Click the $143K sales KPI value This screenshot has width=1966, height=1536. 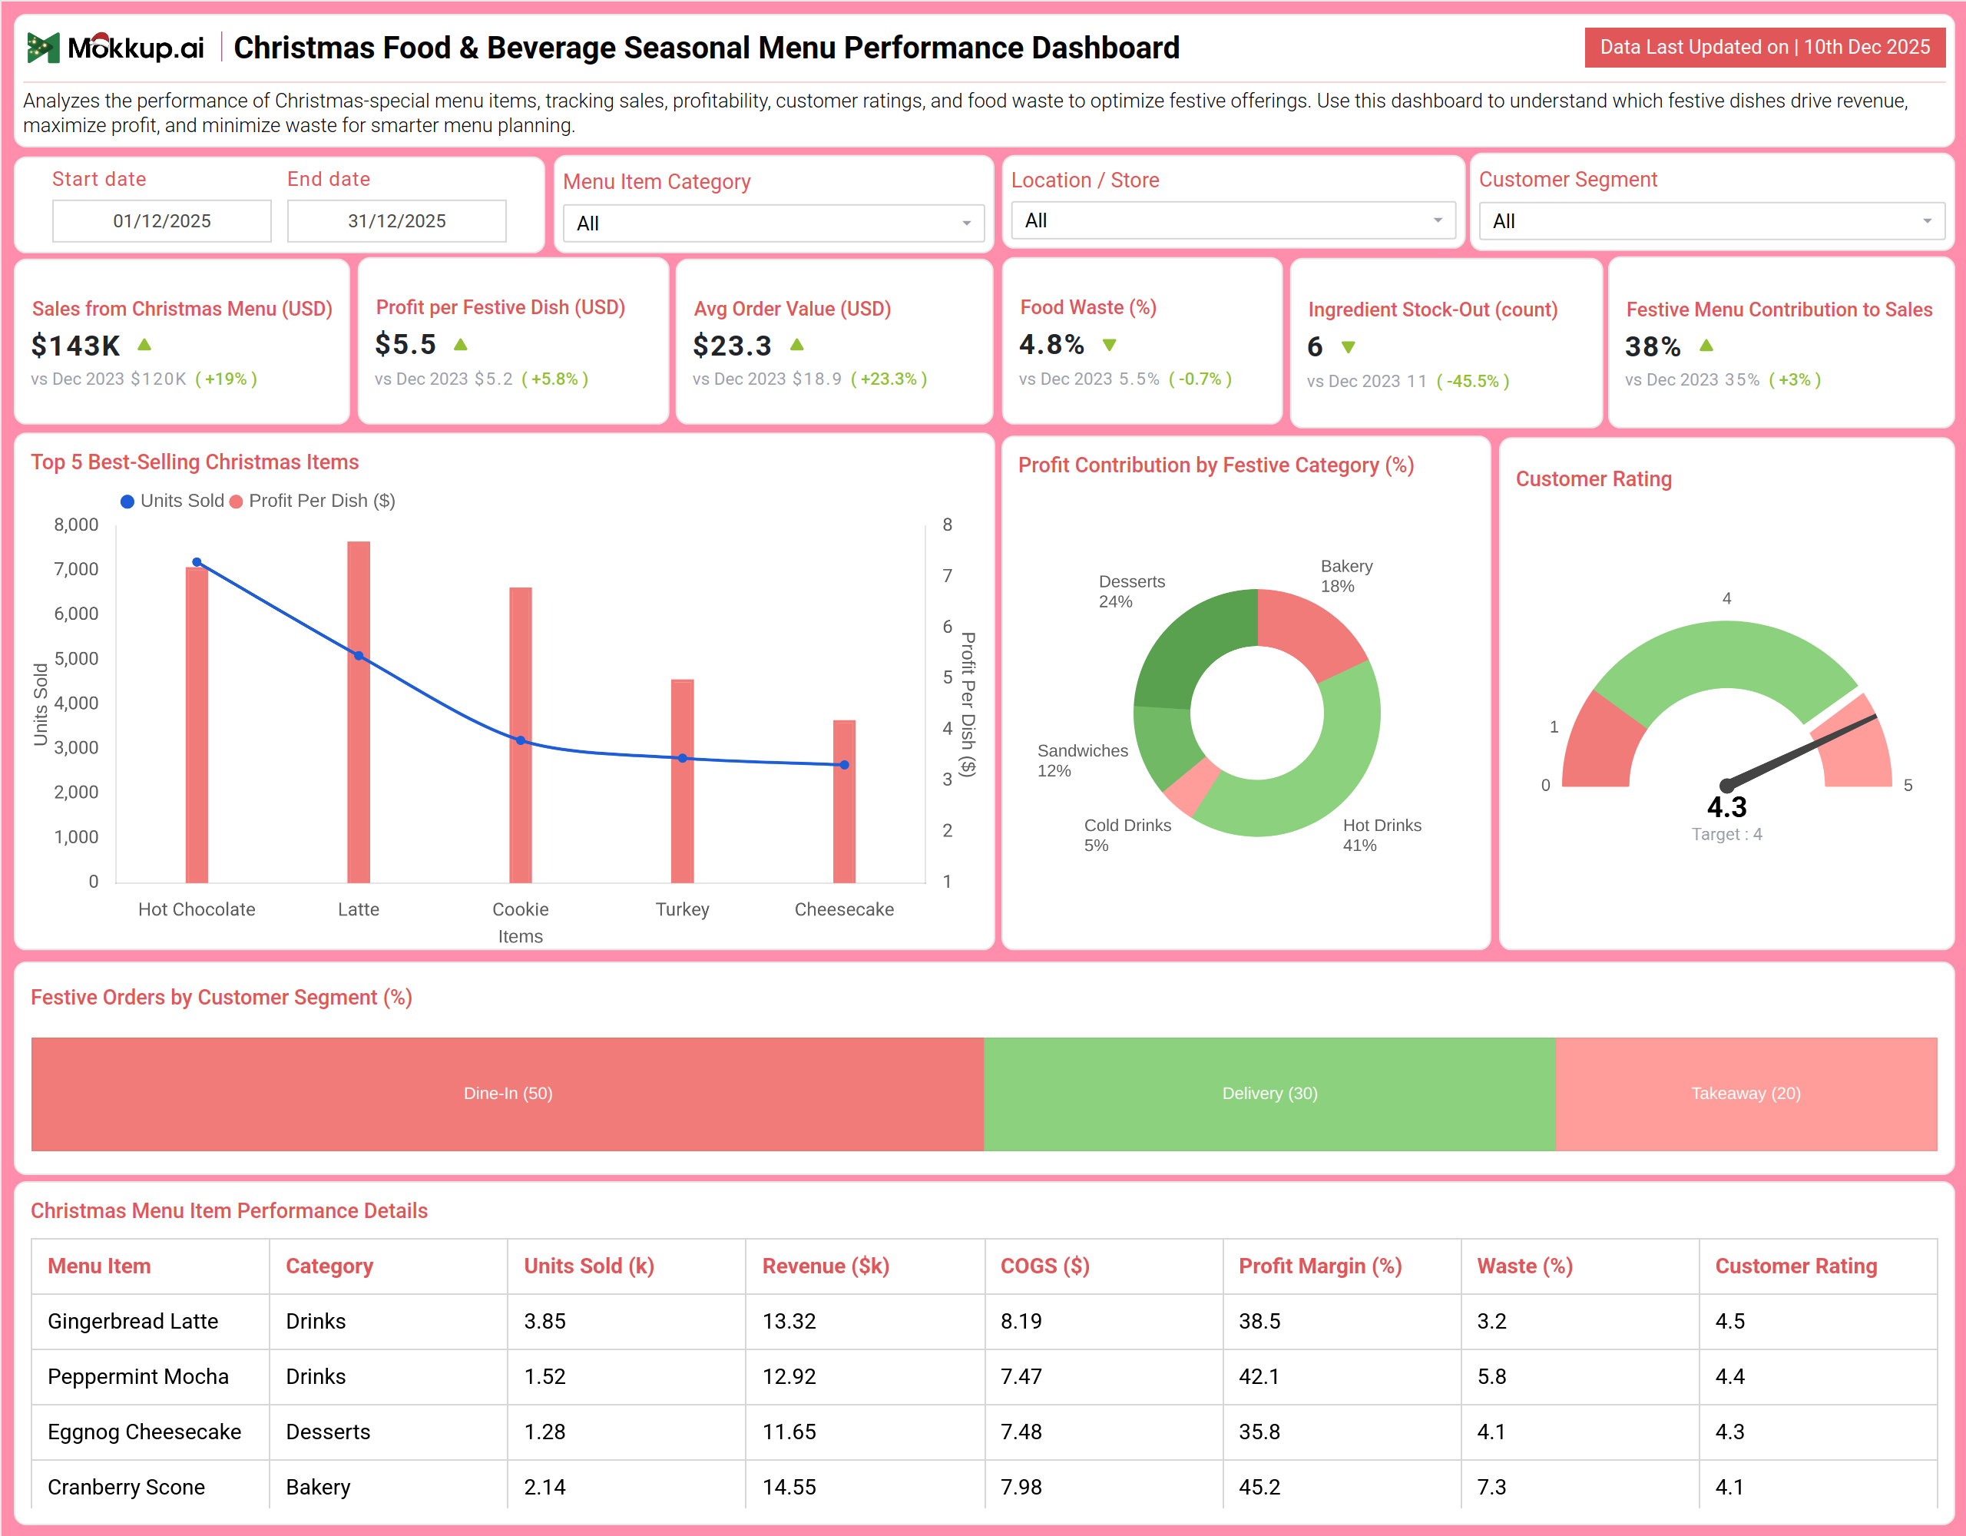(75, 346)
